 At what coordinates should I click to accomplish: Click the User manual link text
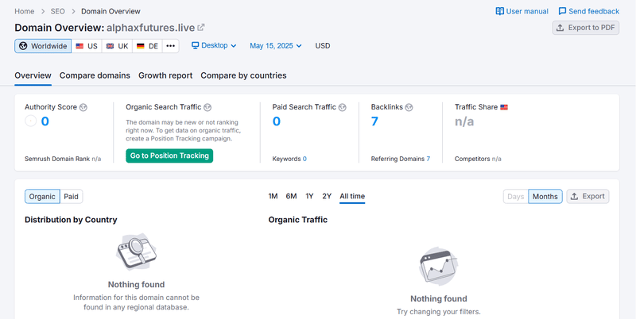pos(527,11)
